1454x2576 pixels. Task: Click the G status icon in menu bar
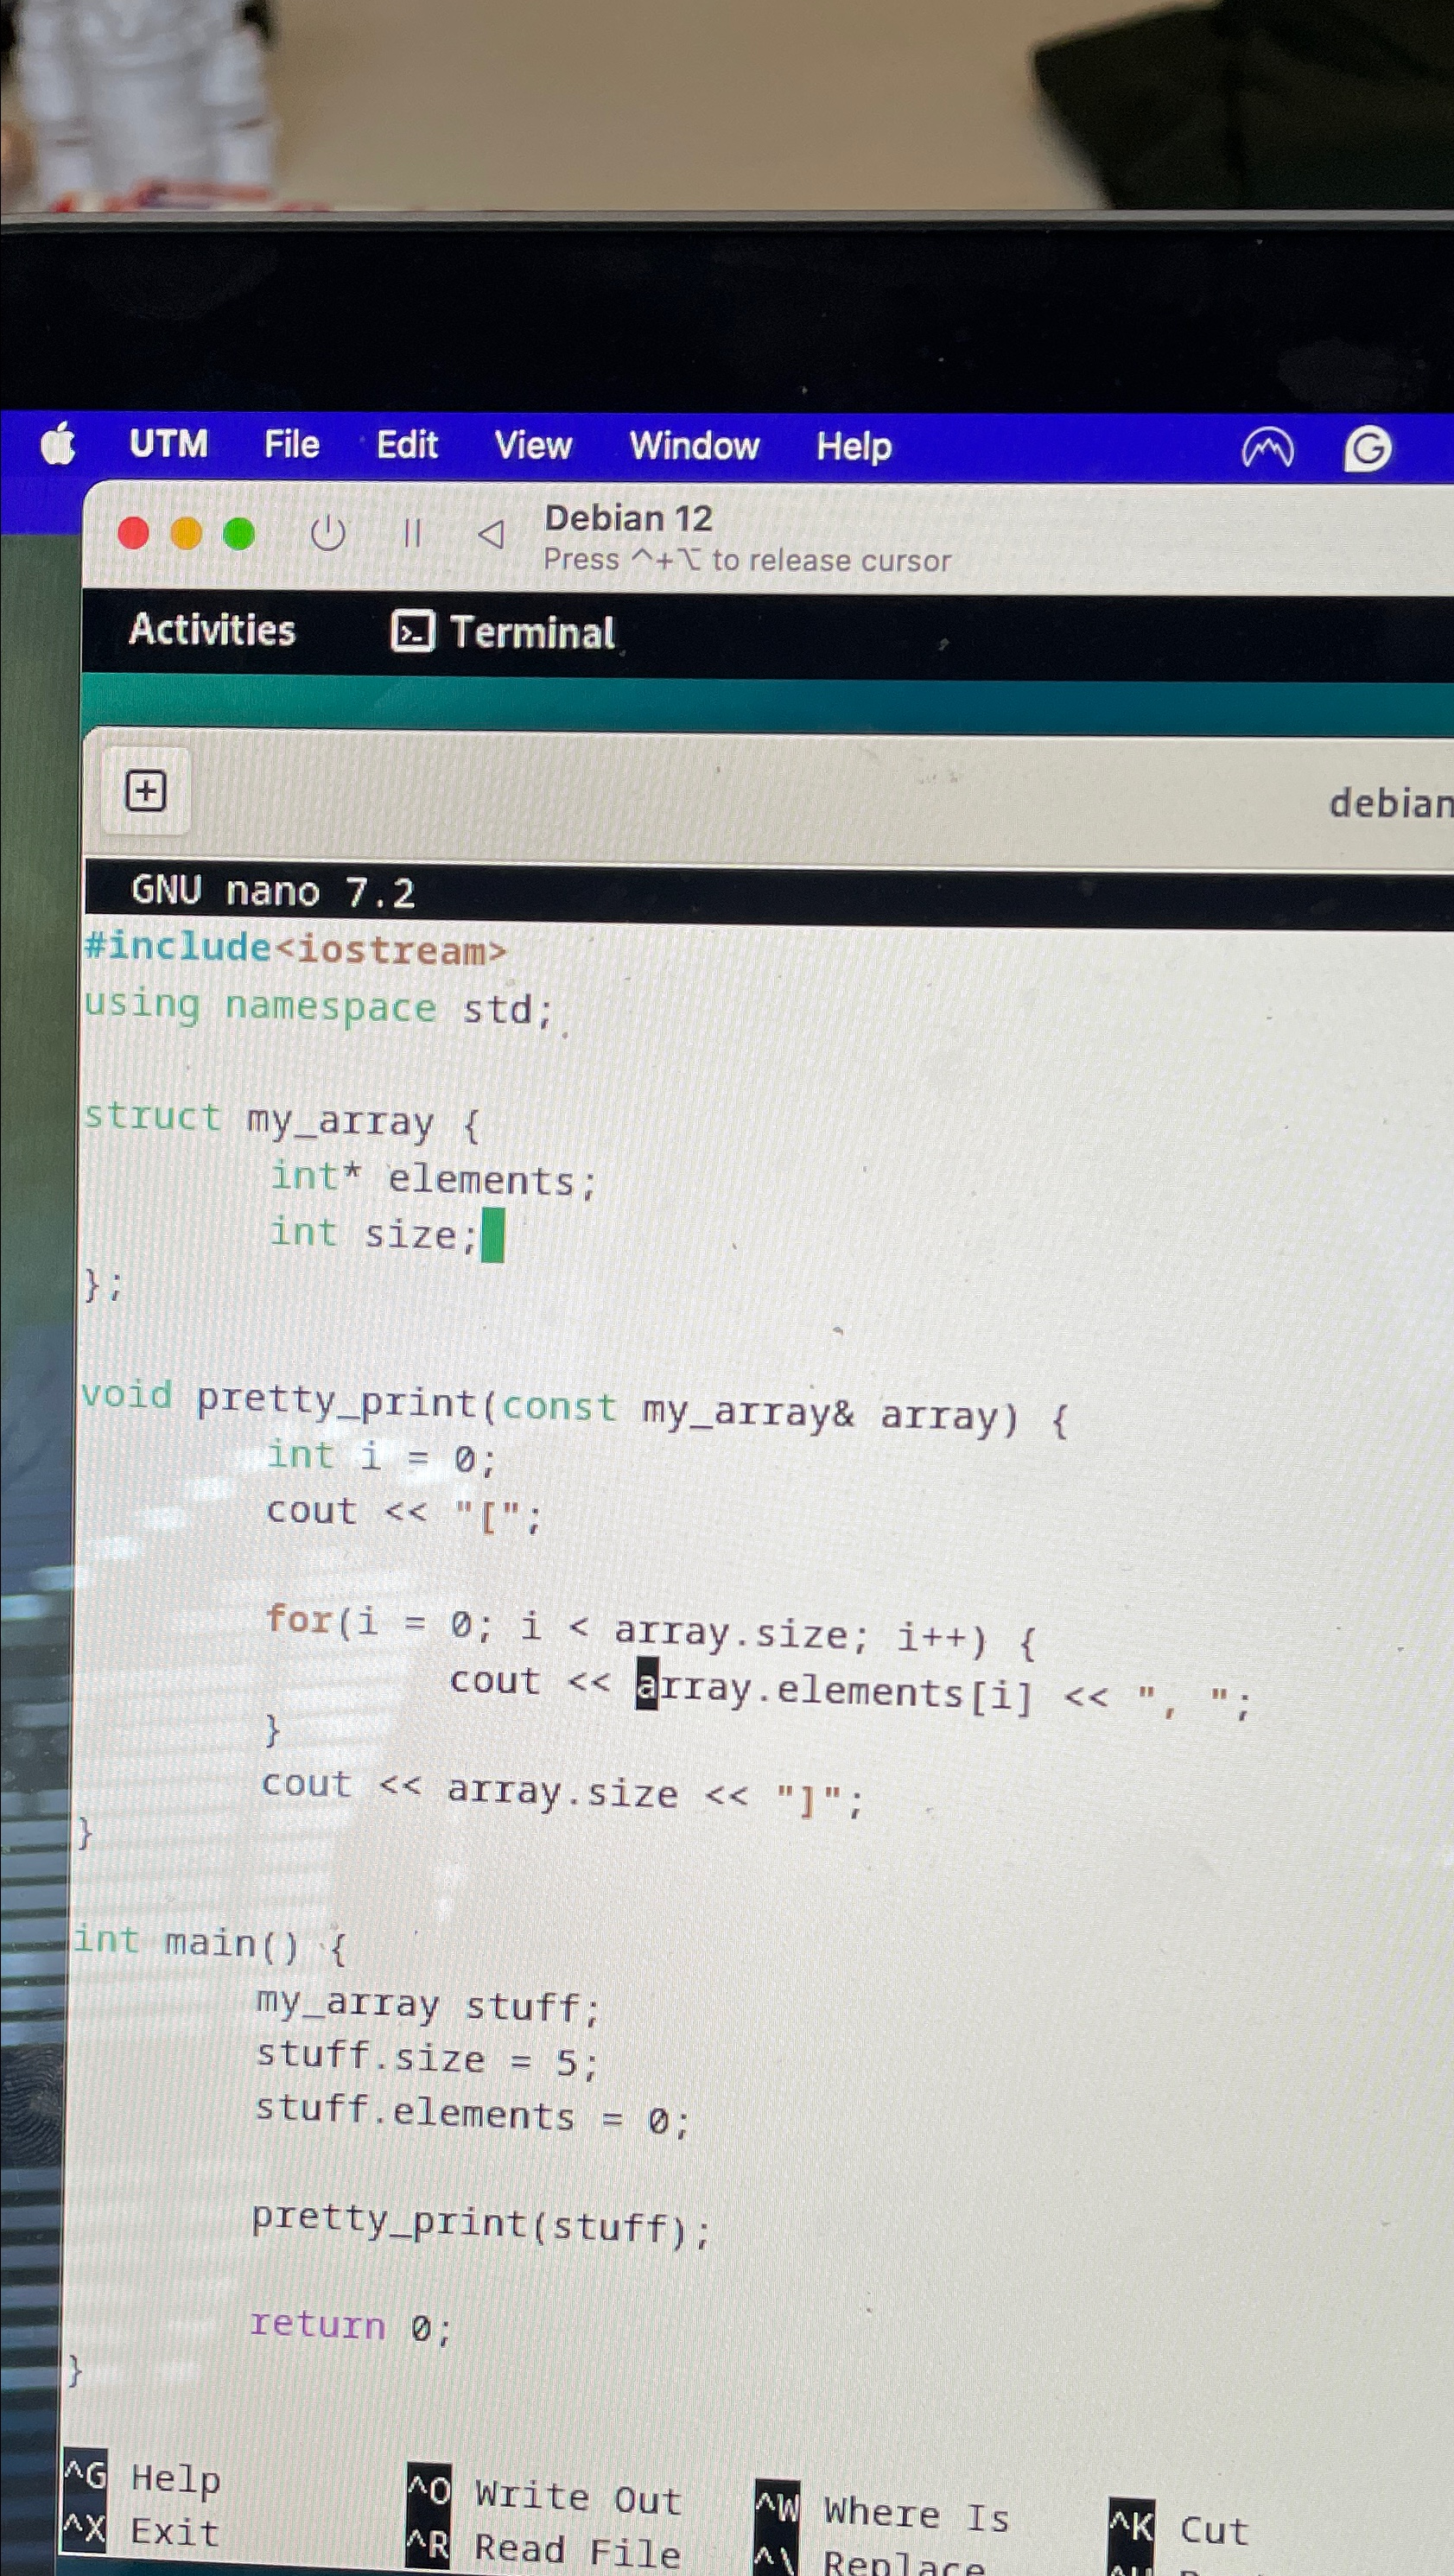(x=1368, y=448)
